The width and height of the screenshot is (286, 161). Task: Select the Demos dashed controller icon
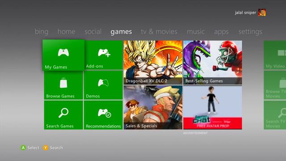pos(103,83)
